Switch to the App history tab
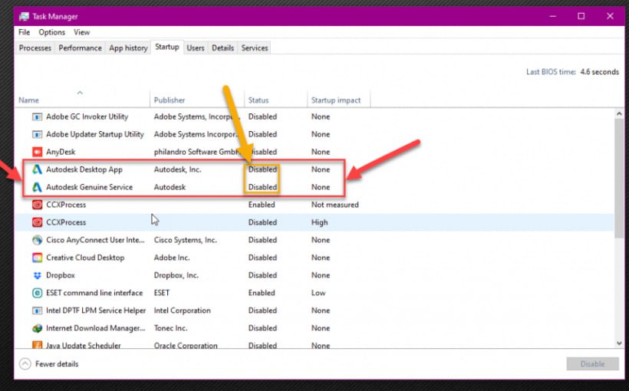Viewport: 629px width, 391px height. (128, 48)
